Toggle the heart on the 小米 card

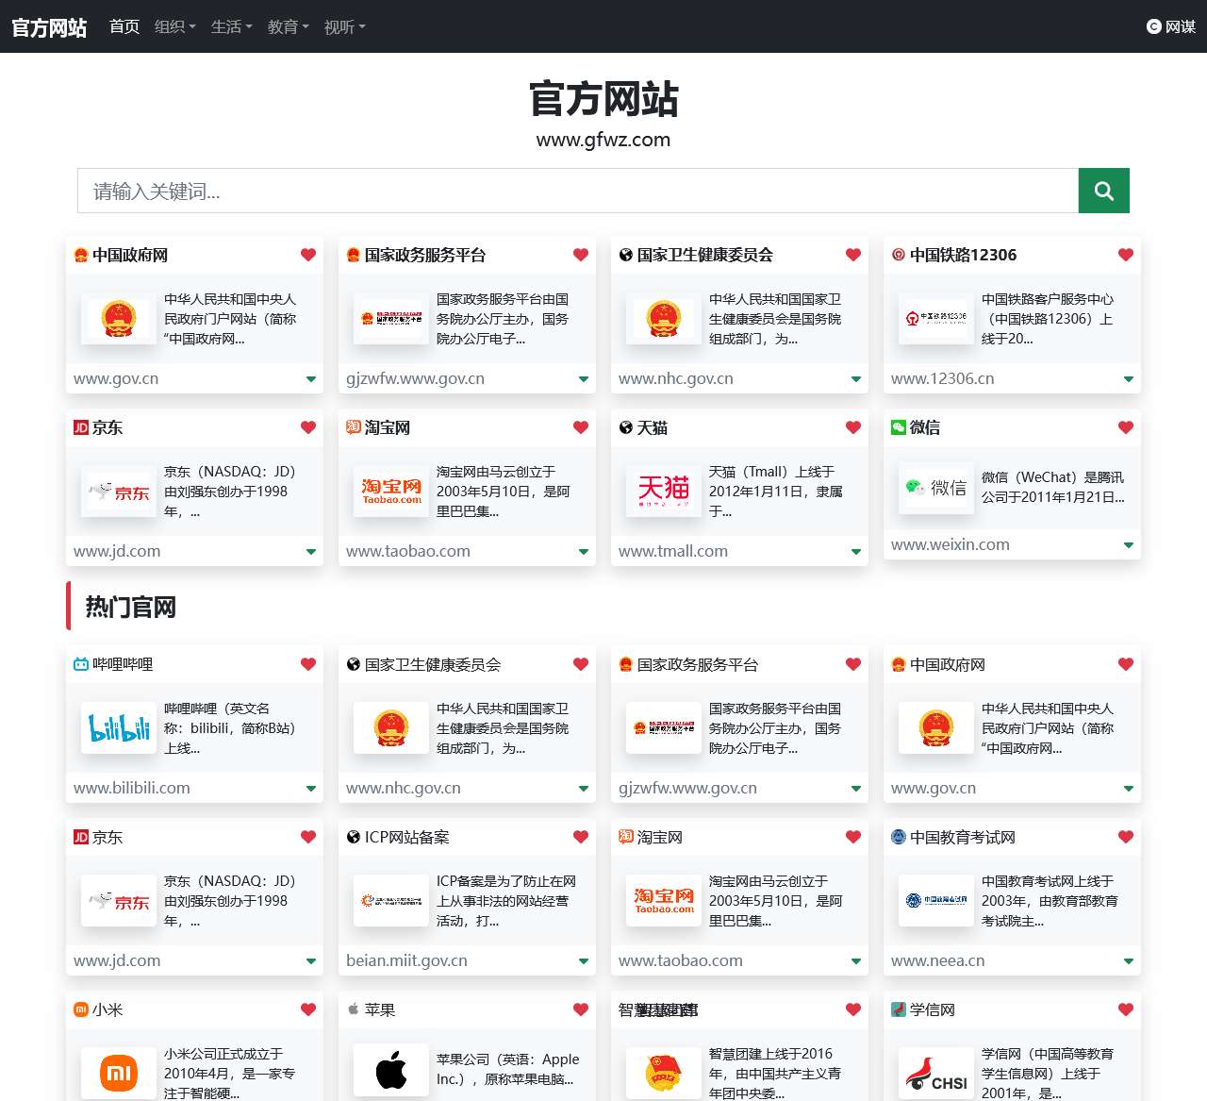tap(308, 1009)
